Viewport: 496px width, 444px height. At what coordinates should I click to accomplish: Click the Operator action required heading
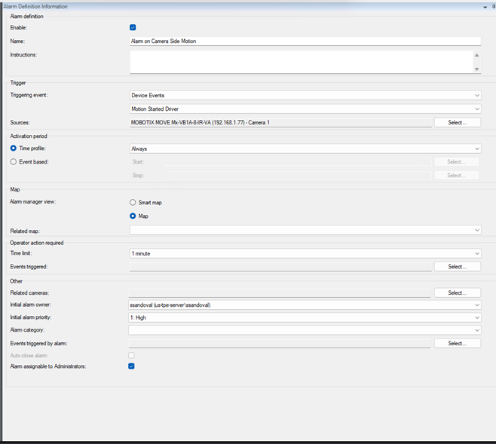[37, 243]
